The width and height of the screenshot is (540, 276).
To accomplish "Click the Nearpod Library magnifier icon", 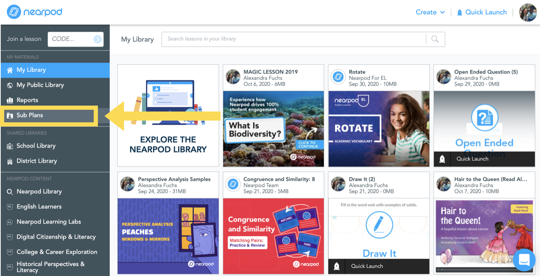I will [x=10, y=192].
